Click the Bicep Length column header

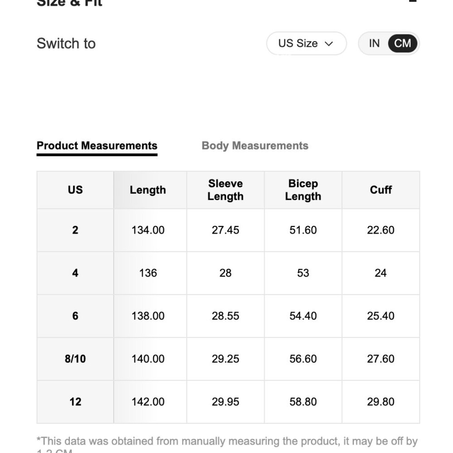click(303, 190)
